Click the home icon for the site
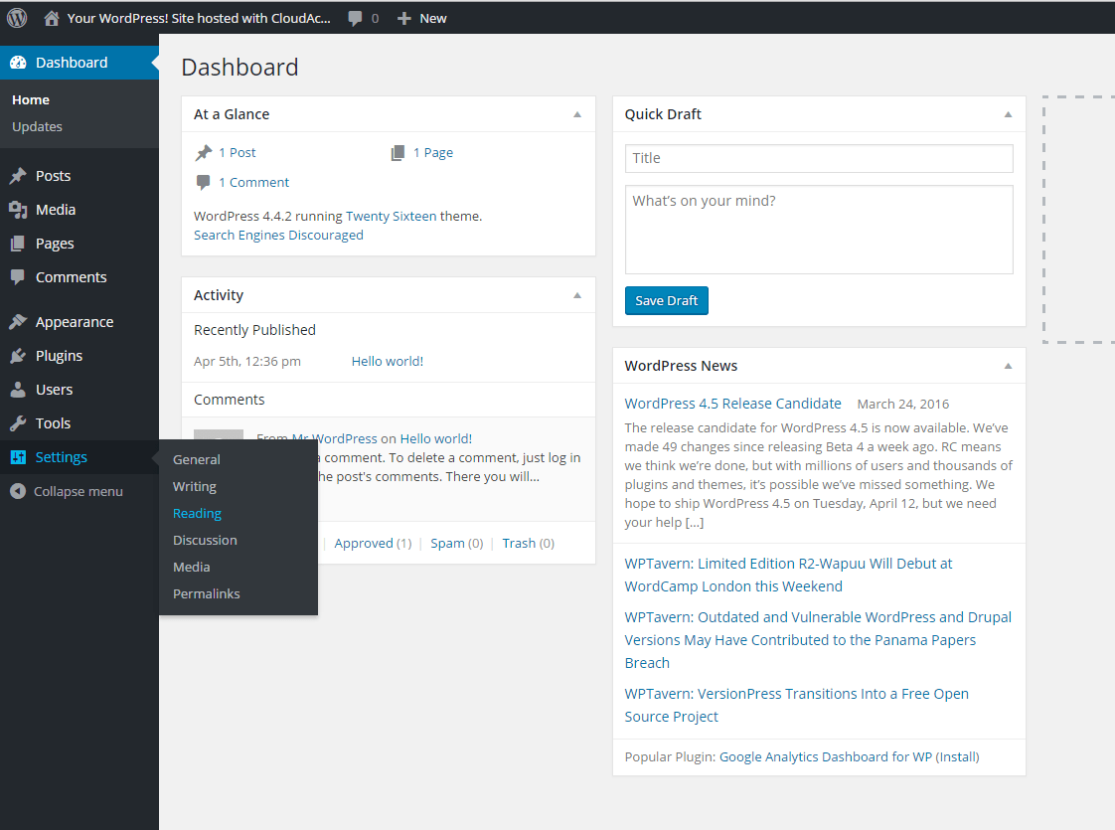 click(52, 18)
